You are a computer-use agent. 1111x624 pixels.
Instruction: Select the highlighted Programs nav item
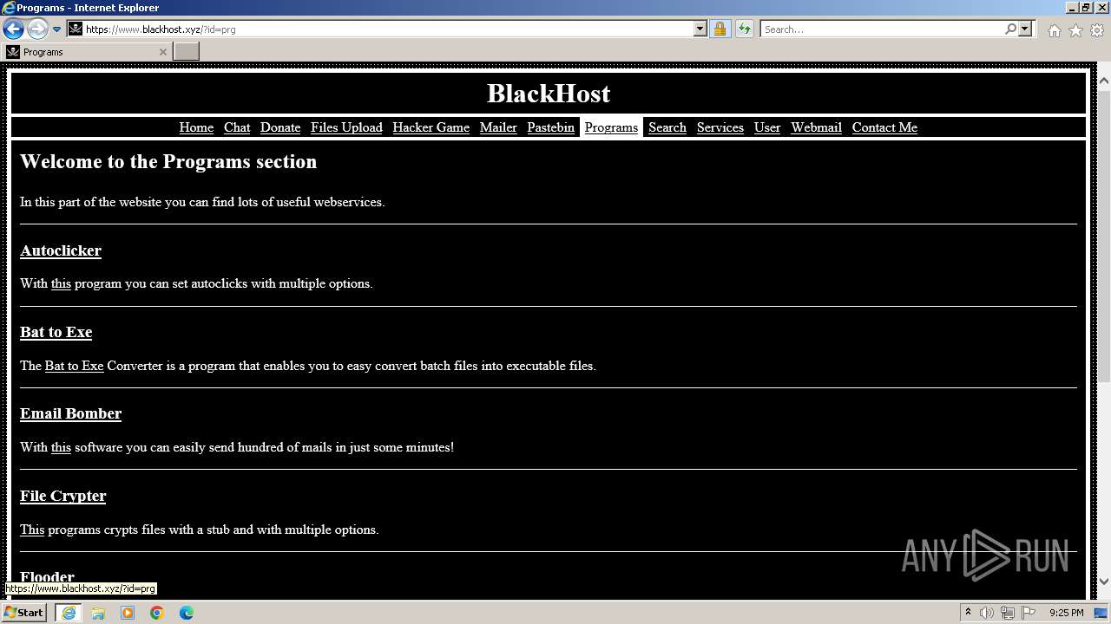(x=611, y=127)
